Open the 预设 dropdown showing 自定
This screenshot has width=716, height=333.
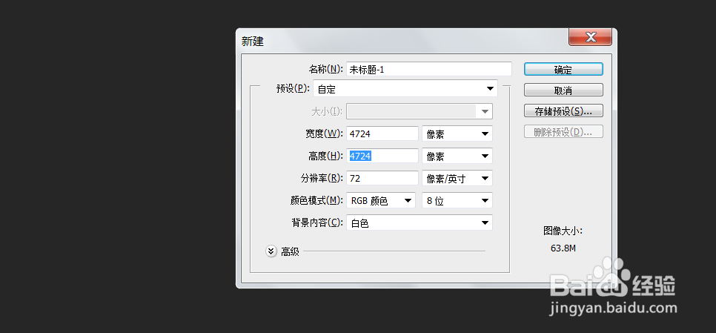pos(405,89)
